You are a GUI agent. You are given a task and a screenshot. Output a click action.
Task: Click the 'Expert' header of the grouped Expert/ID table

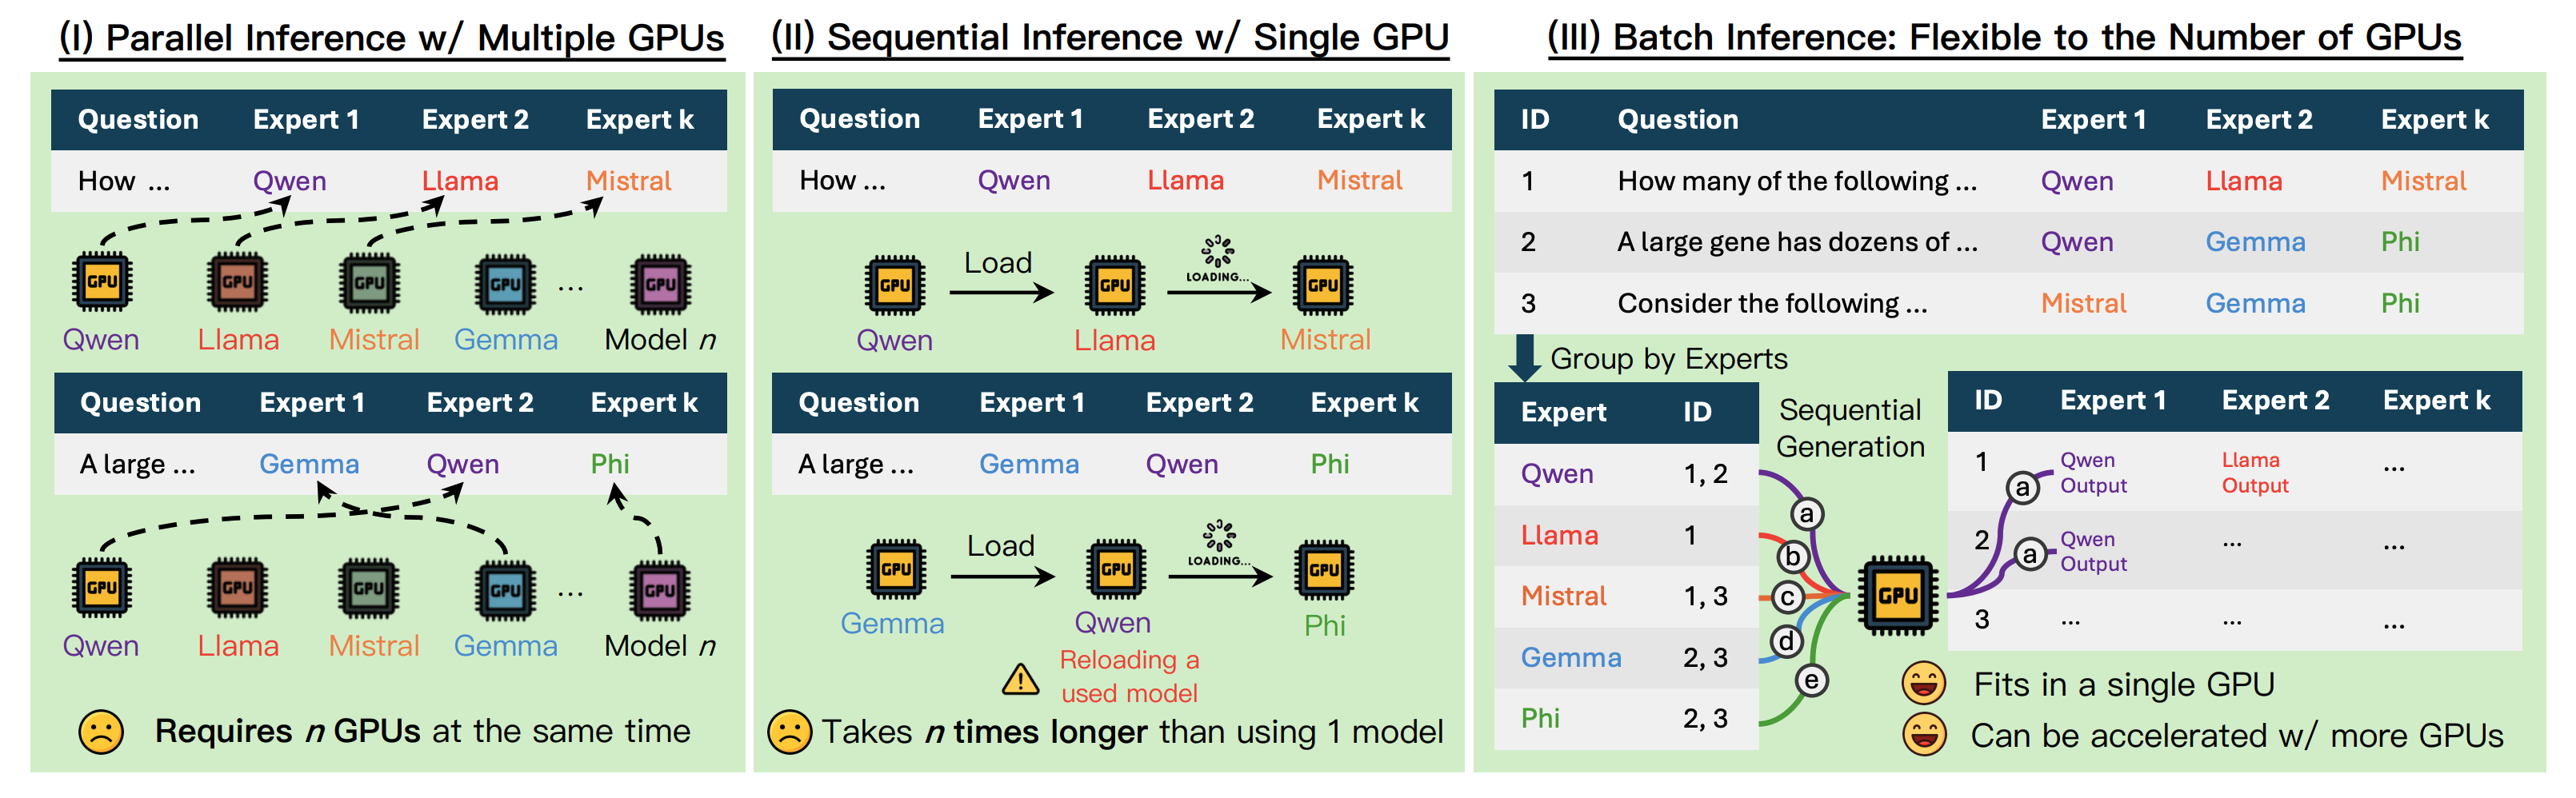coord(1564,412)
